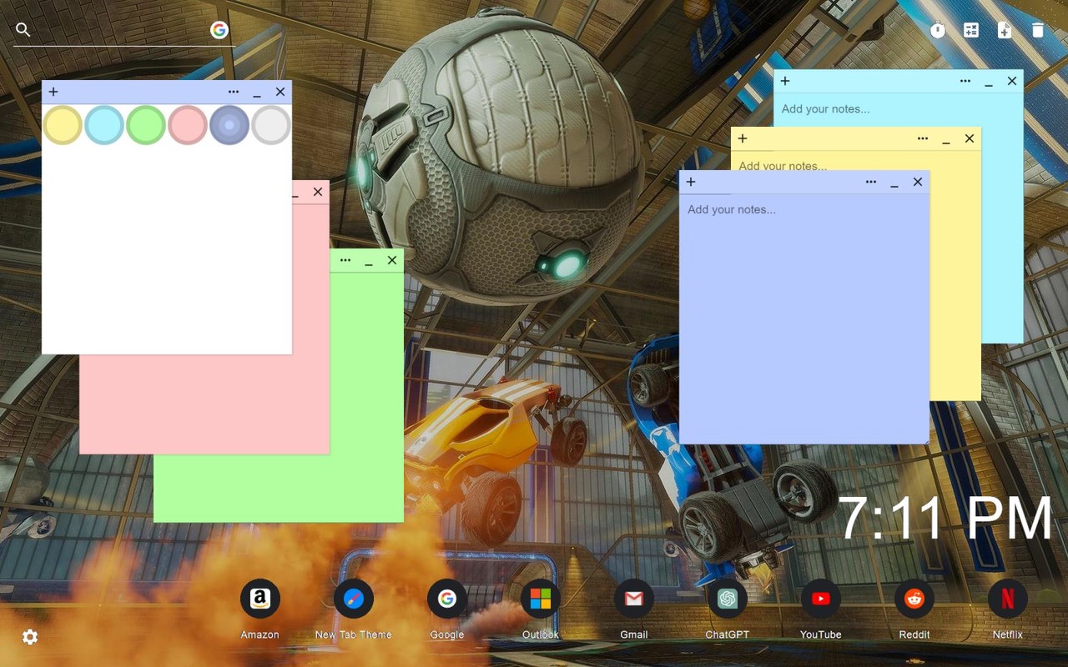Open the three-dot menu on the green note
Viewport: 1068px width, 667px height.
point(345,260)
